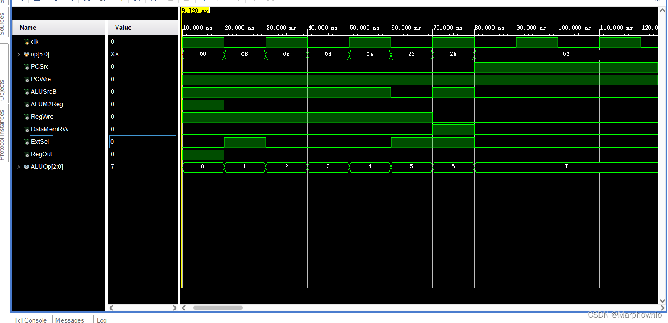This screenshot has height=323, width=668.
Task: Click the clk signal wire icon
Action: (x=27, y=42)
